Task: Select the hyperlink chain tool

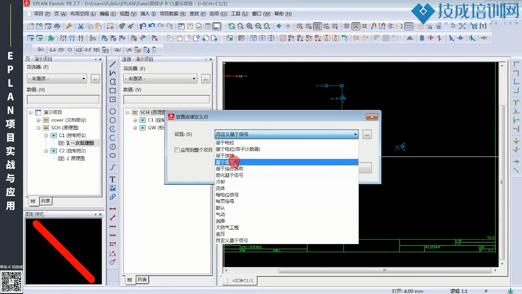Action: [x=112, y=197]
